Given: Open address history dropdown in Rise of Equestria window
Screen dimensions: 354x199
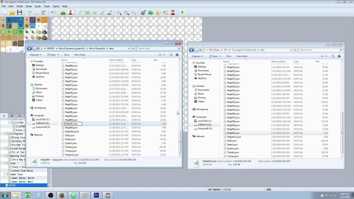Looking at the screenshot, I should pyautogui.click(x=129, y=49).
